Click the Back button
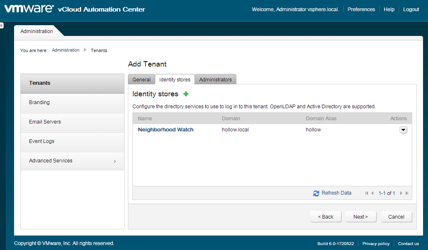Image resolution: width=428 pixels, height=250 pixels. pos(326,217)
